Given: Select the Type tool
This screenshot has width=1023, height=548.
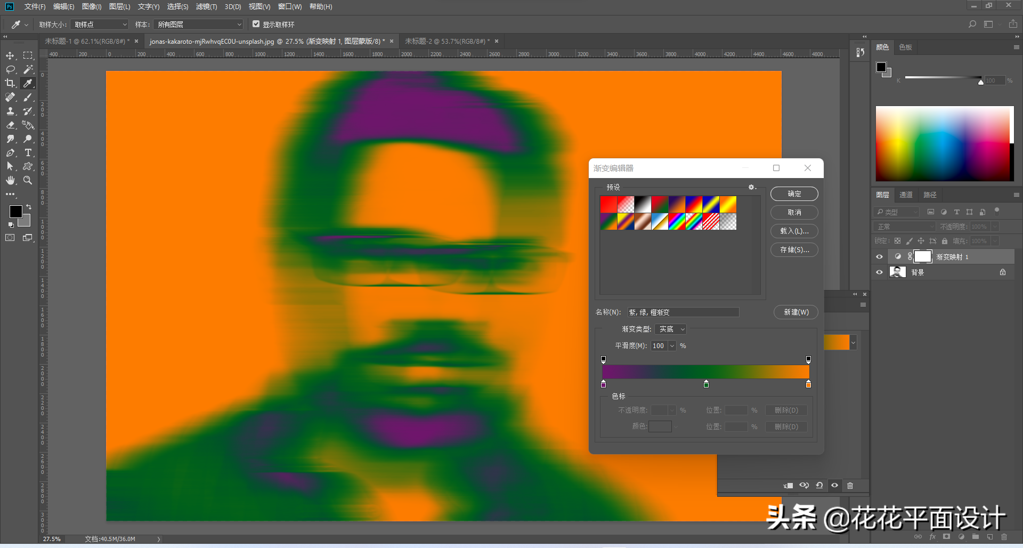Looking at the screenshot, I should pyautogui.click(x=28, y=152).
